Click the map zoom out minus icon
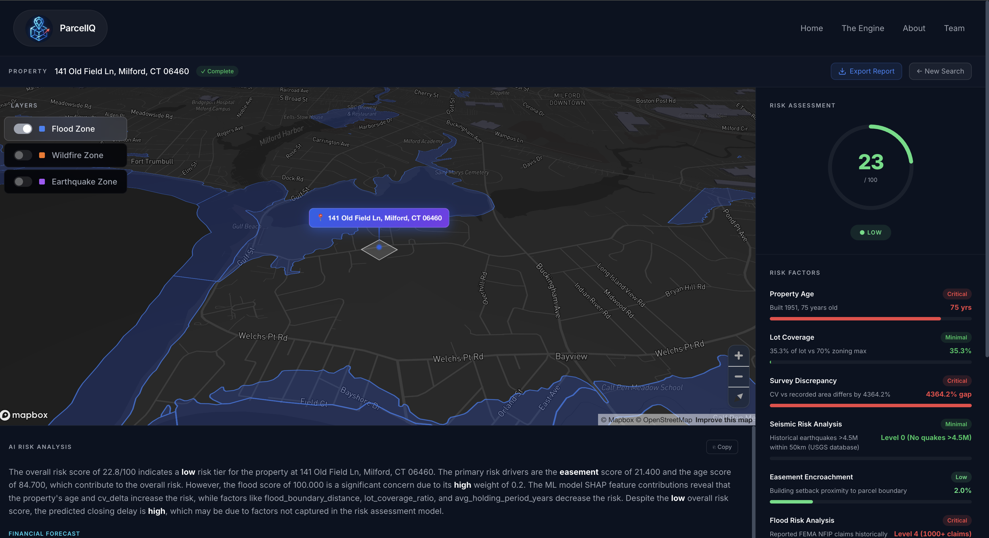Viewport: 989px width, 538px height. pyautogui.click(x=738, y=376)
